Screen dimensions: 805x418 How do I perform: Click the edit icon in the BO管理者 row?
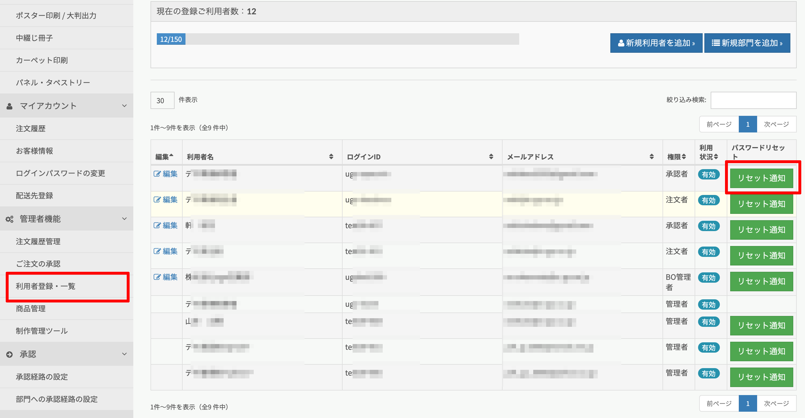point(157,277)
